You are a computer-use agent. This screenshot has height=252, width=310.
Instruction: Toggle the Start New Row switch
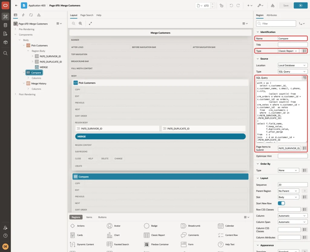(x=281, y=203)
